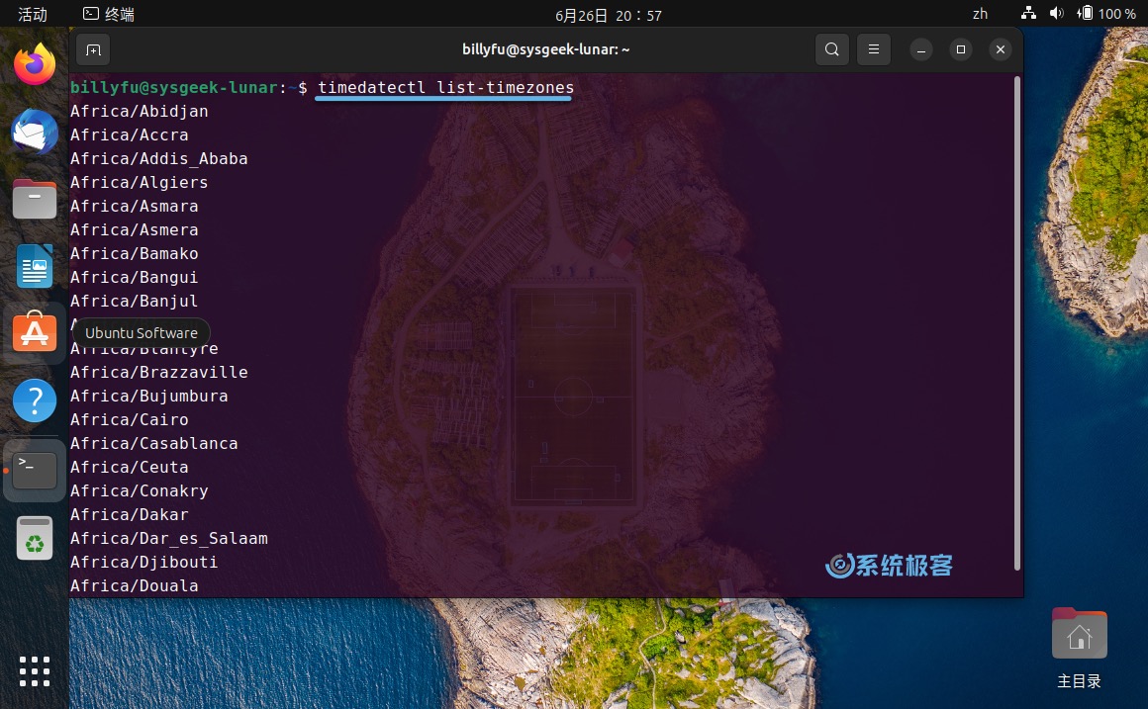Open the terminal hamburger menu
The height and width of the screenshot is (709, 1148).
coord(873,48)
